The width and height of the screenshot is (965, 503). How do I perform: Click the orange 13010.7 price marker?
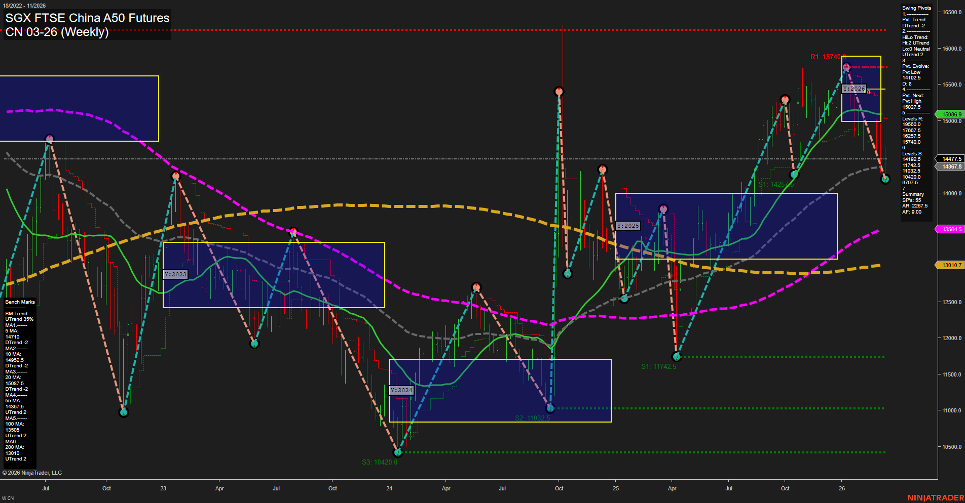click(950, 265)
